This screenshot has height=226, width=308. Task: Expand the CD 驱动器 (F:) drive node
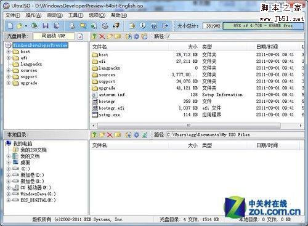coord(9,188)
